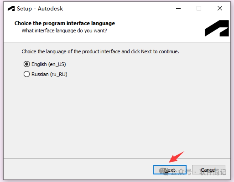Viewport: 234px width, 182px height.
Task: Select the English (en_US) radio button
Action: pos(27,64)
